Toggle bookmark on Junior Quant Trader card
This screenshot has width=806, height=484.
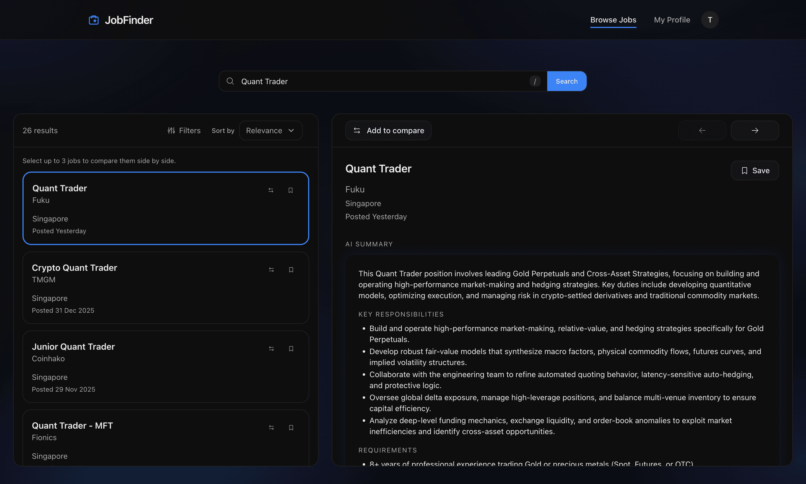[x=291, y=349]
